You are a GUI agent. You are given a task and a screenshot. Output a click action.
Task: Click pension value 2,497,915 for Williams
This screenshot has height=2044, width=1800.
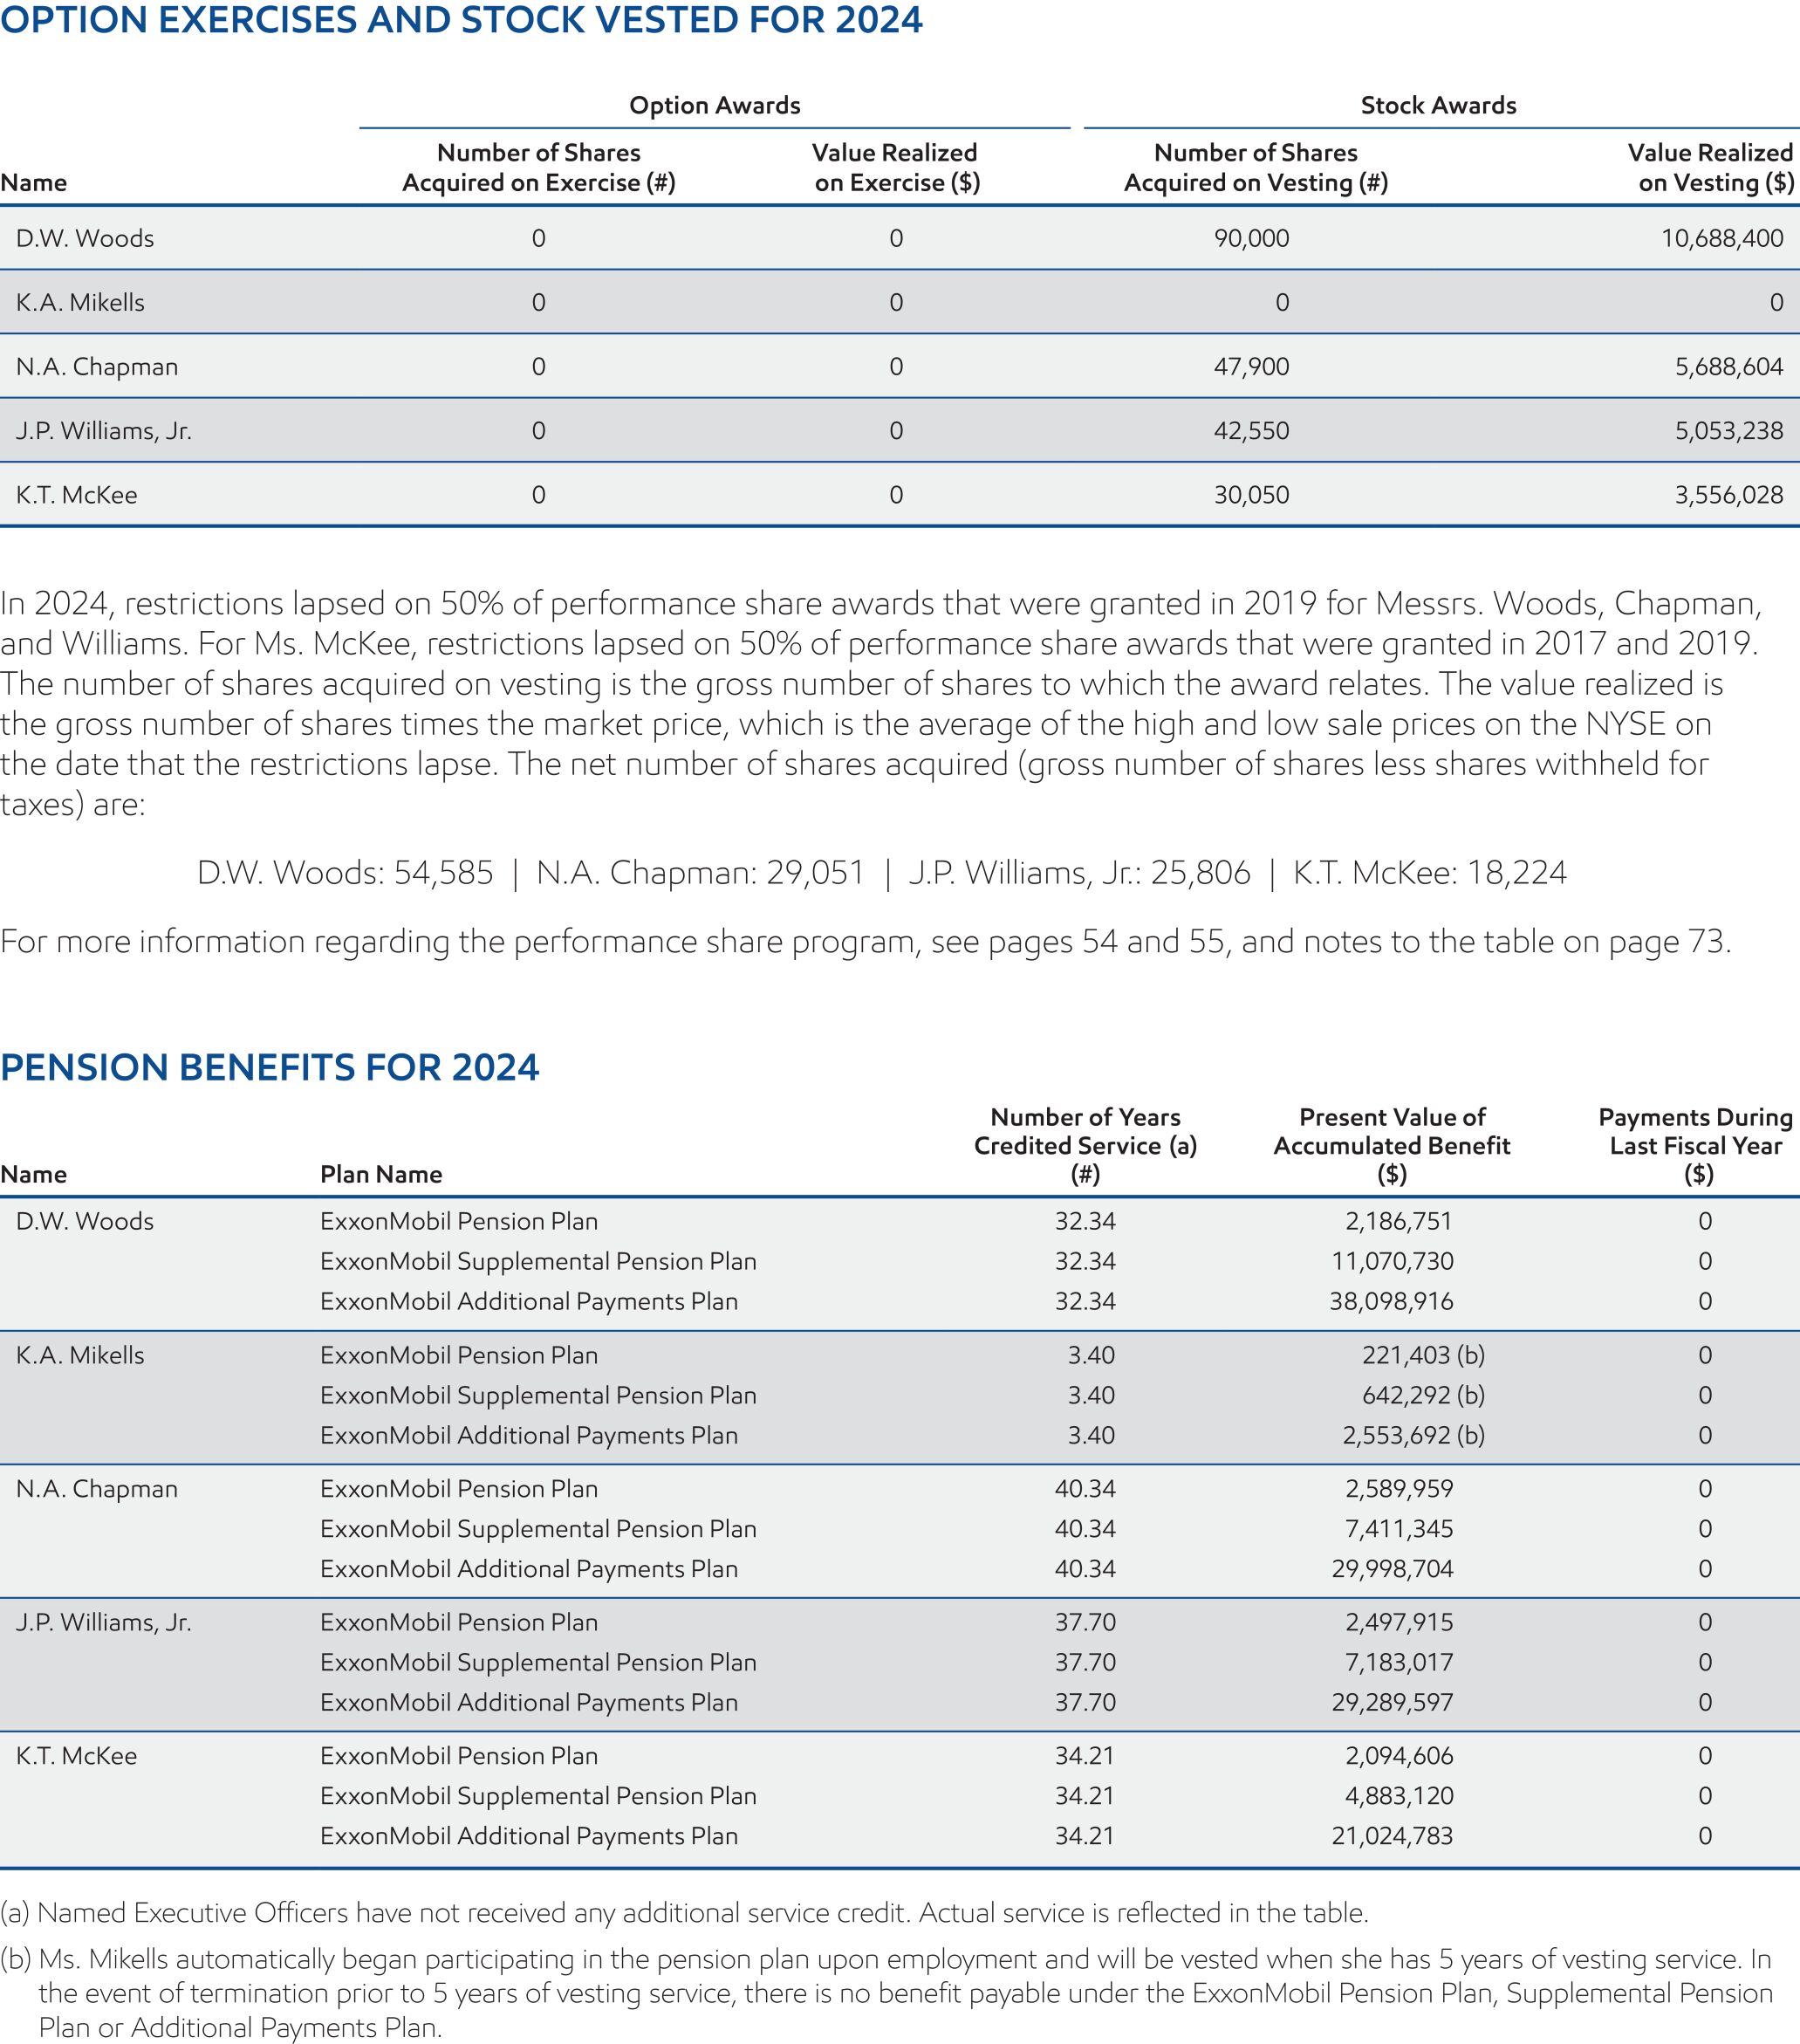[x=1399, y=1622]
